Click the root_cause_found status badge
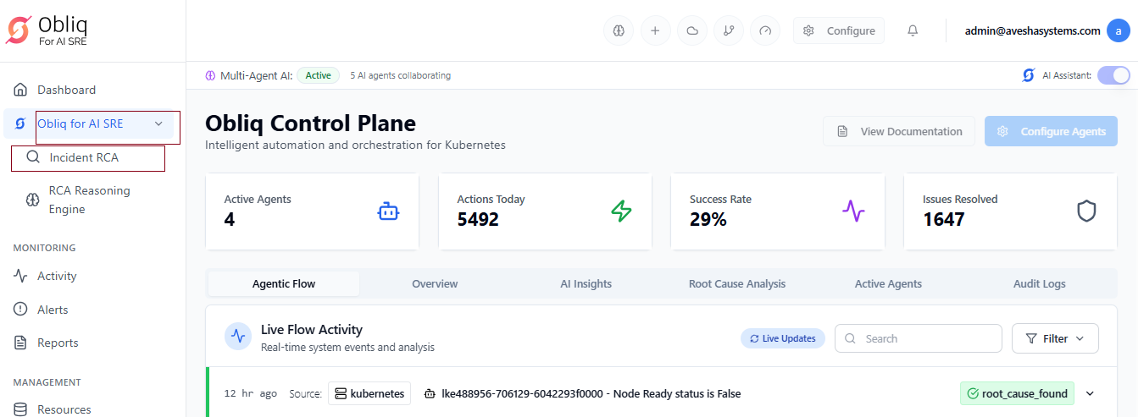 click(x=1018, y=393)
